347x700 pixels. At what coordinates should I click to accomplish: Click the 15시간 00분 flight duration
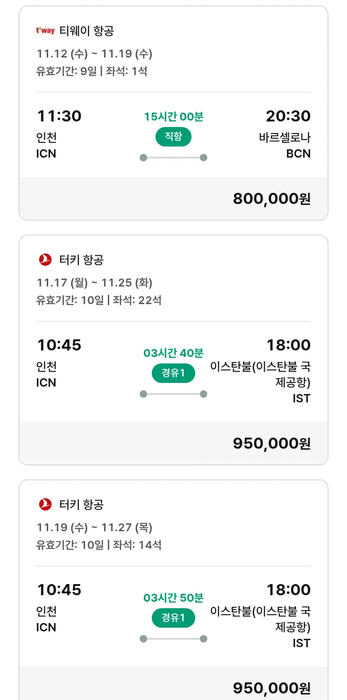173,117
